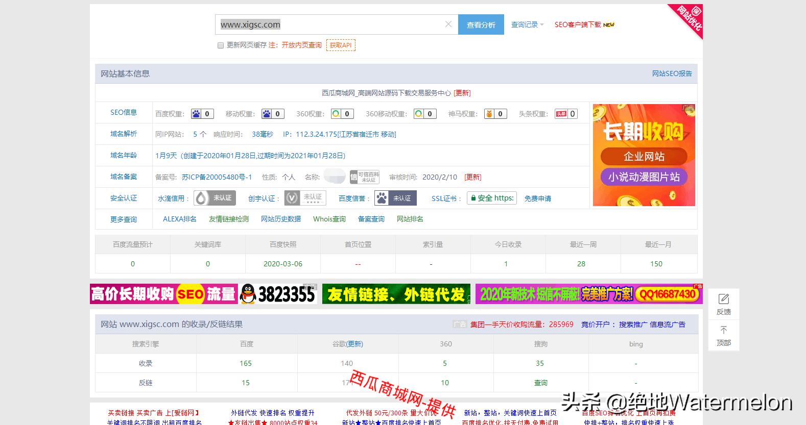Open the 信息流广告 link
This screenshot has width=806, height=425.
(668, 324)
